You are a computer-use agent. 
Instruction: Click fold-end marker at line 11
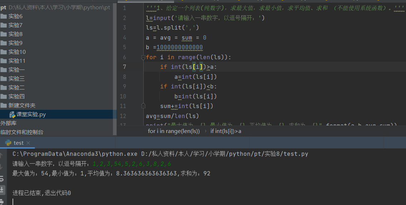[x=143, y=106]
